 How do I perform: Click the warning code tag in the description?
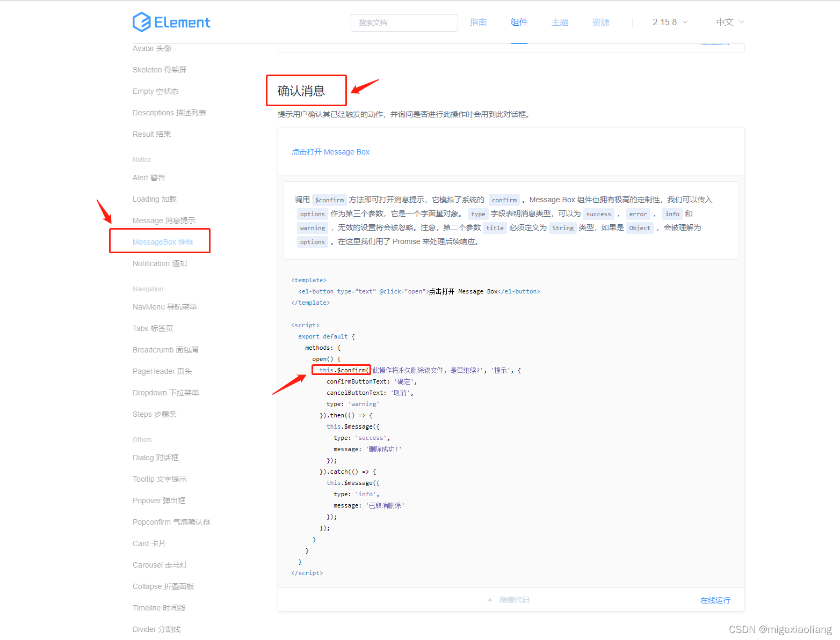(313, 228)
